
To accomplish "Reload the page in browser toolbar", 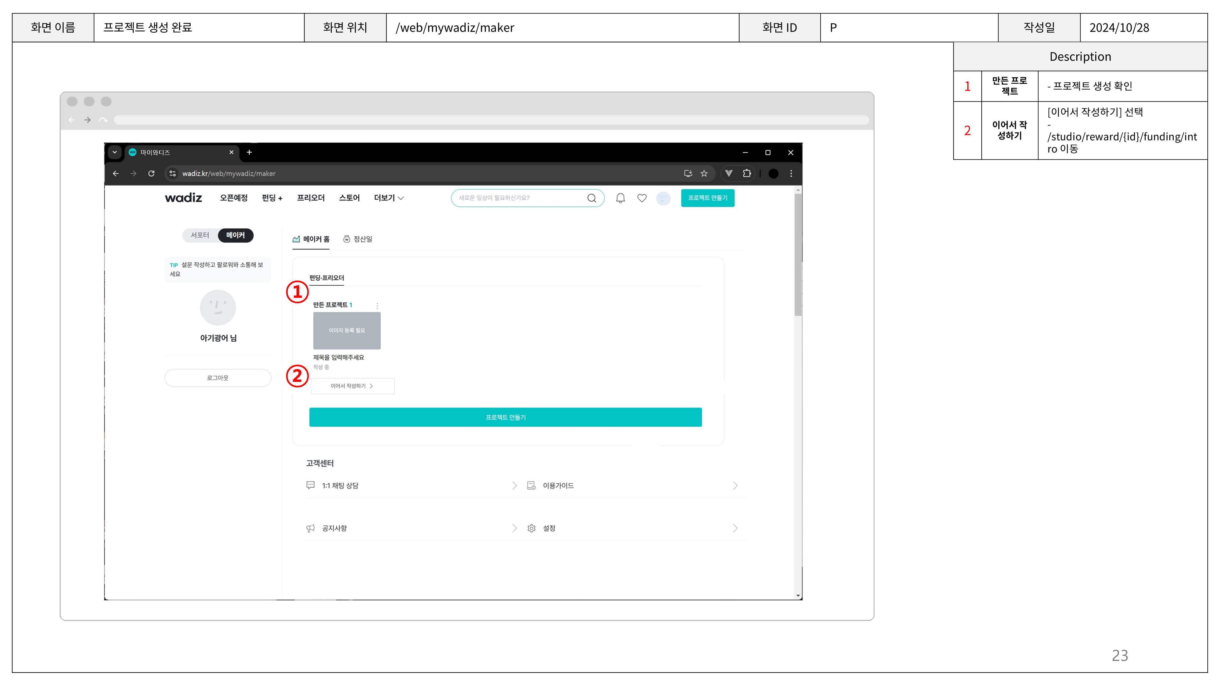I will tap(151, 173).
